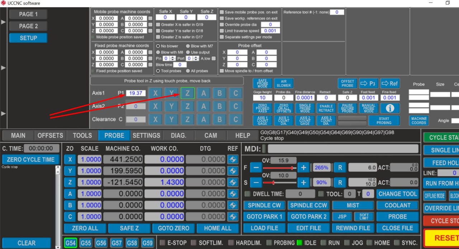
Task: Click the GOTO ZERO button
Action: click(x=174, y=228)
